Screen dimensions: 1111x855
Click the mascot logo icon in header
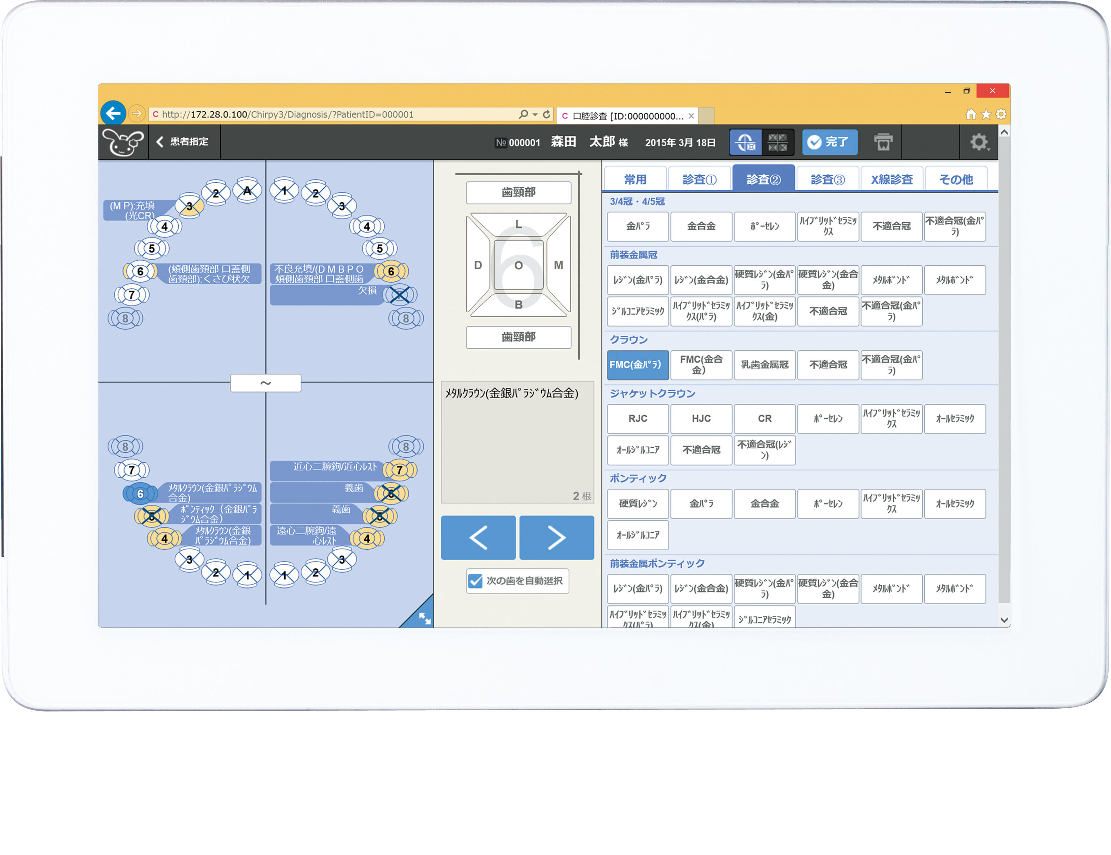tap(123, 142)
